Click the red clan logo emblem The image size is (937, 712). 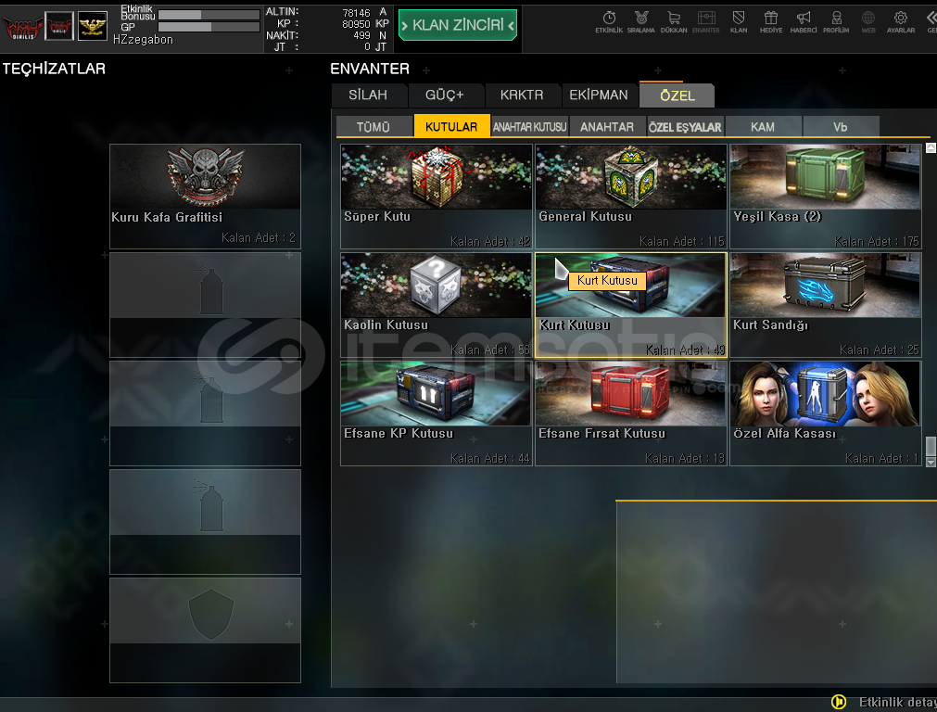click(x=23, y=27)
